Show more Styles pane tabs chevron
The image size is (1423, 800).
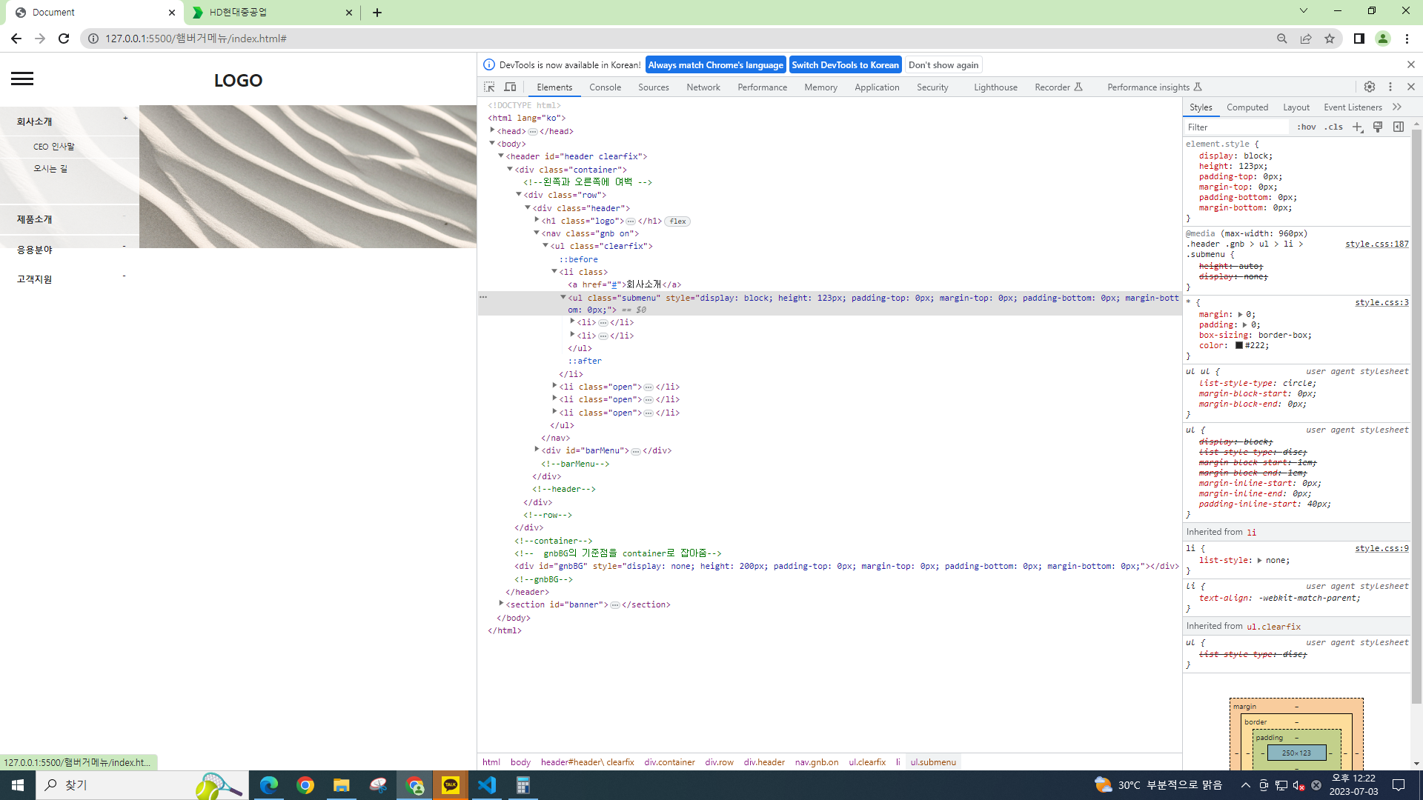tap(1397, 107)
